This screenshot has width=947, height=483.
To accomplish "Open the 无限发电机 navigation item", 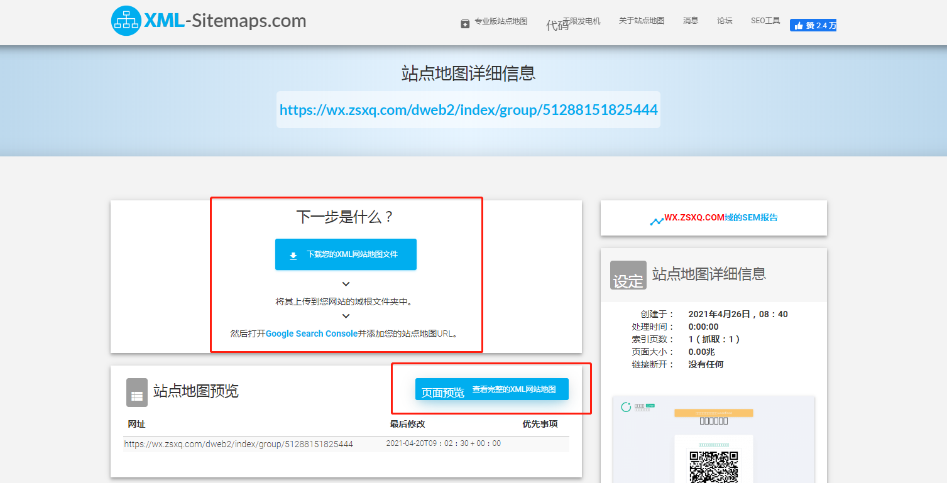I will [x=581, y=21].
